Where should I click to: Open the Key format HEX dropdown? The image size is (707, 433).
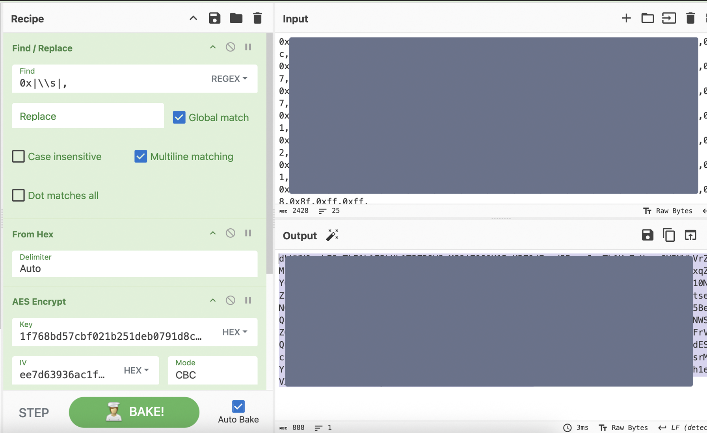(x=235, y=332)
